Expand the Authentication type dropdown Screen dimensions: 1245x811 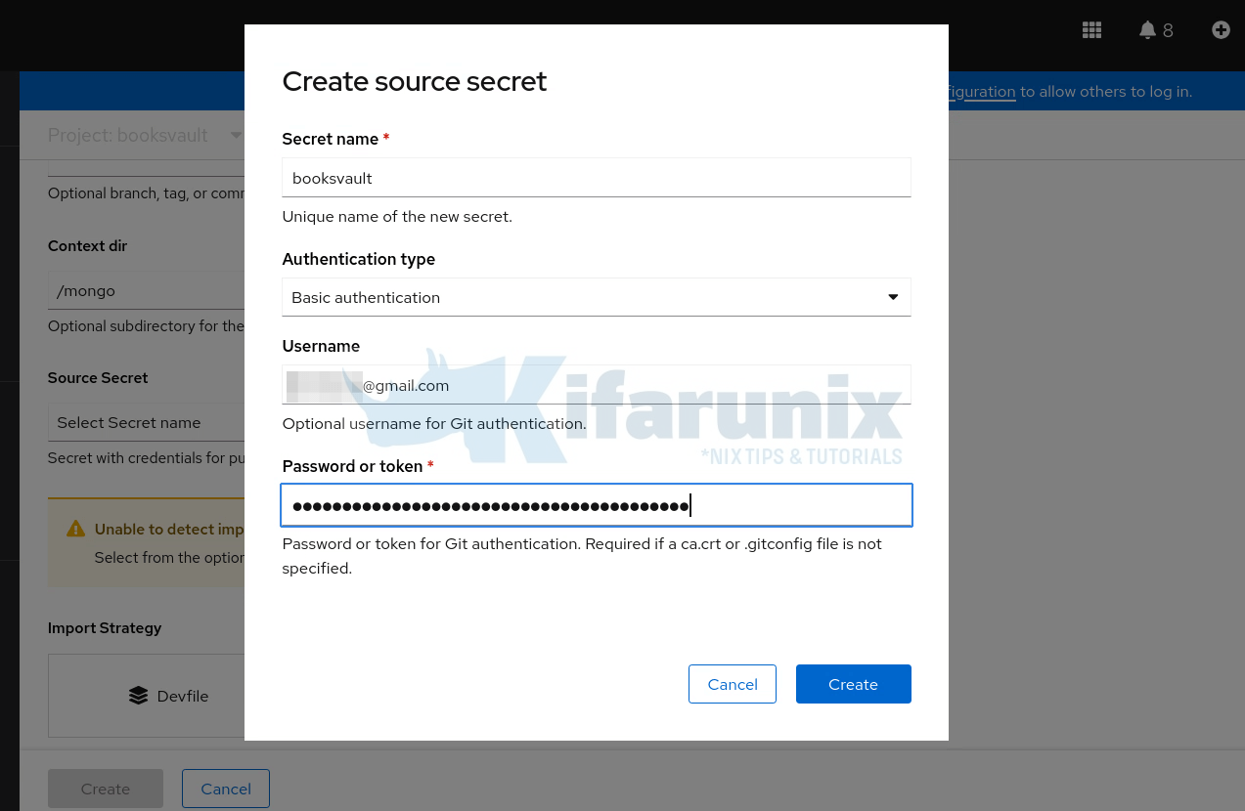(x=597, y=297)
